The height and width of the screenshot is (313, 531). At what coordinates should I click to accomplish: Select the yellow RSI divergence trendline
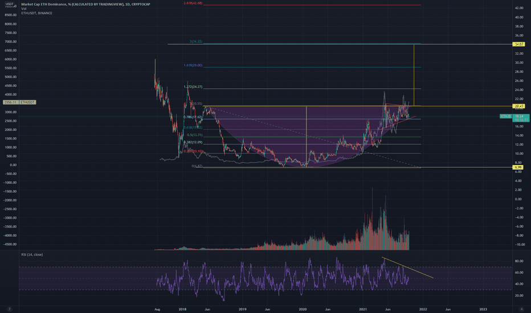pos(408,267)
